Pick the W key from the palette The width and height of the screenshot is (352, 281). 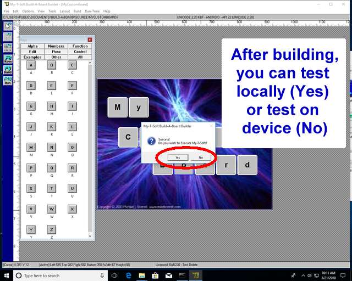pyautogui.click(x=52, y=209)
